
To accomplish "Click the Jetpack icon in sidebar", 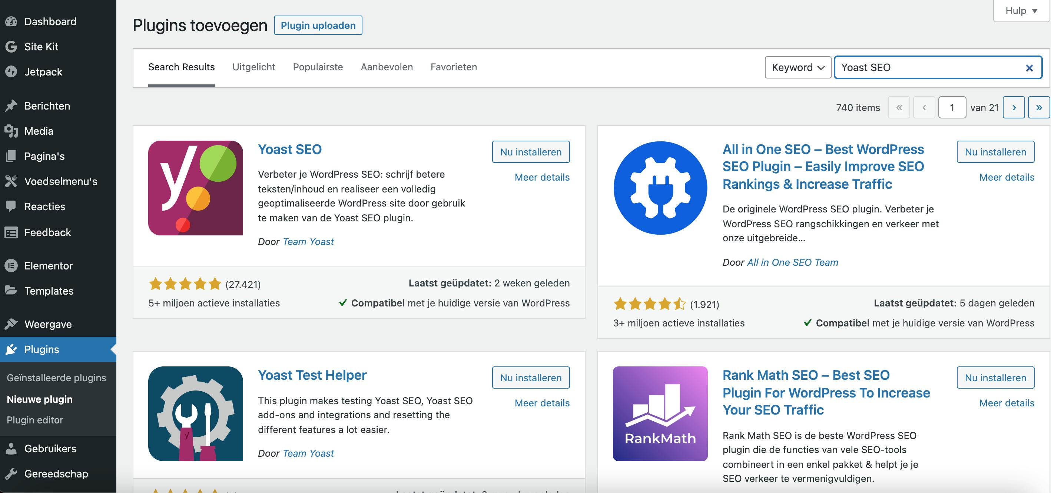I will (11, 72).
